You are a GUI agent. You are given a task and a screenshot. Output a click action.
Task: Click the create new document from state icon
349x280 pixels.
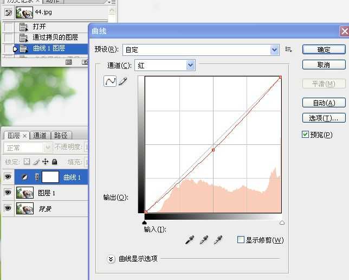(68, 62)
